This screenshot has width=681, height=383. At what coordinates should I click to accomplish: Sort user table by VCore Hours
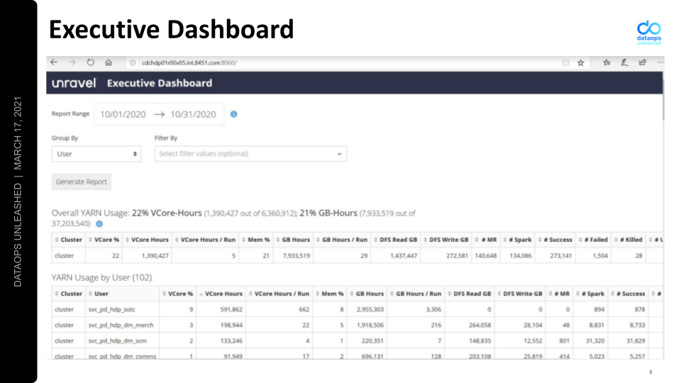coord(221,294)
